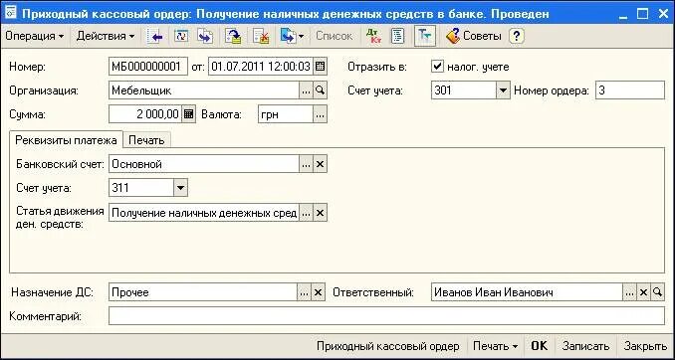Click the Валюта field грн

coord(286,114)
